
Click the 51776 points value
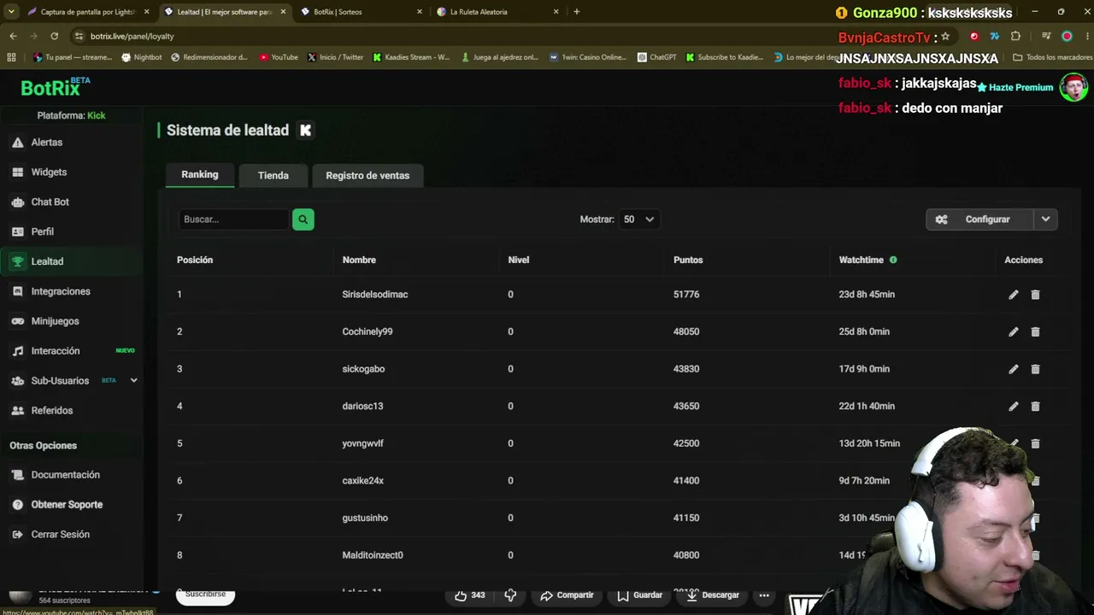686,295
